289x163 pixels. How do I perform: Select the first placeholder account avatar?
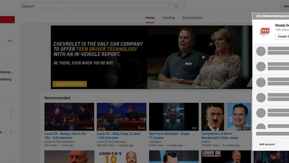pyautogui.click(x=261, y=51)
